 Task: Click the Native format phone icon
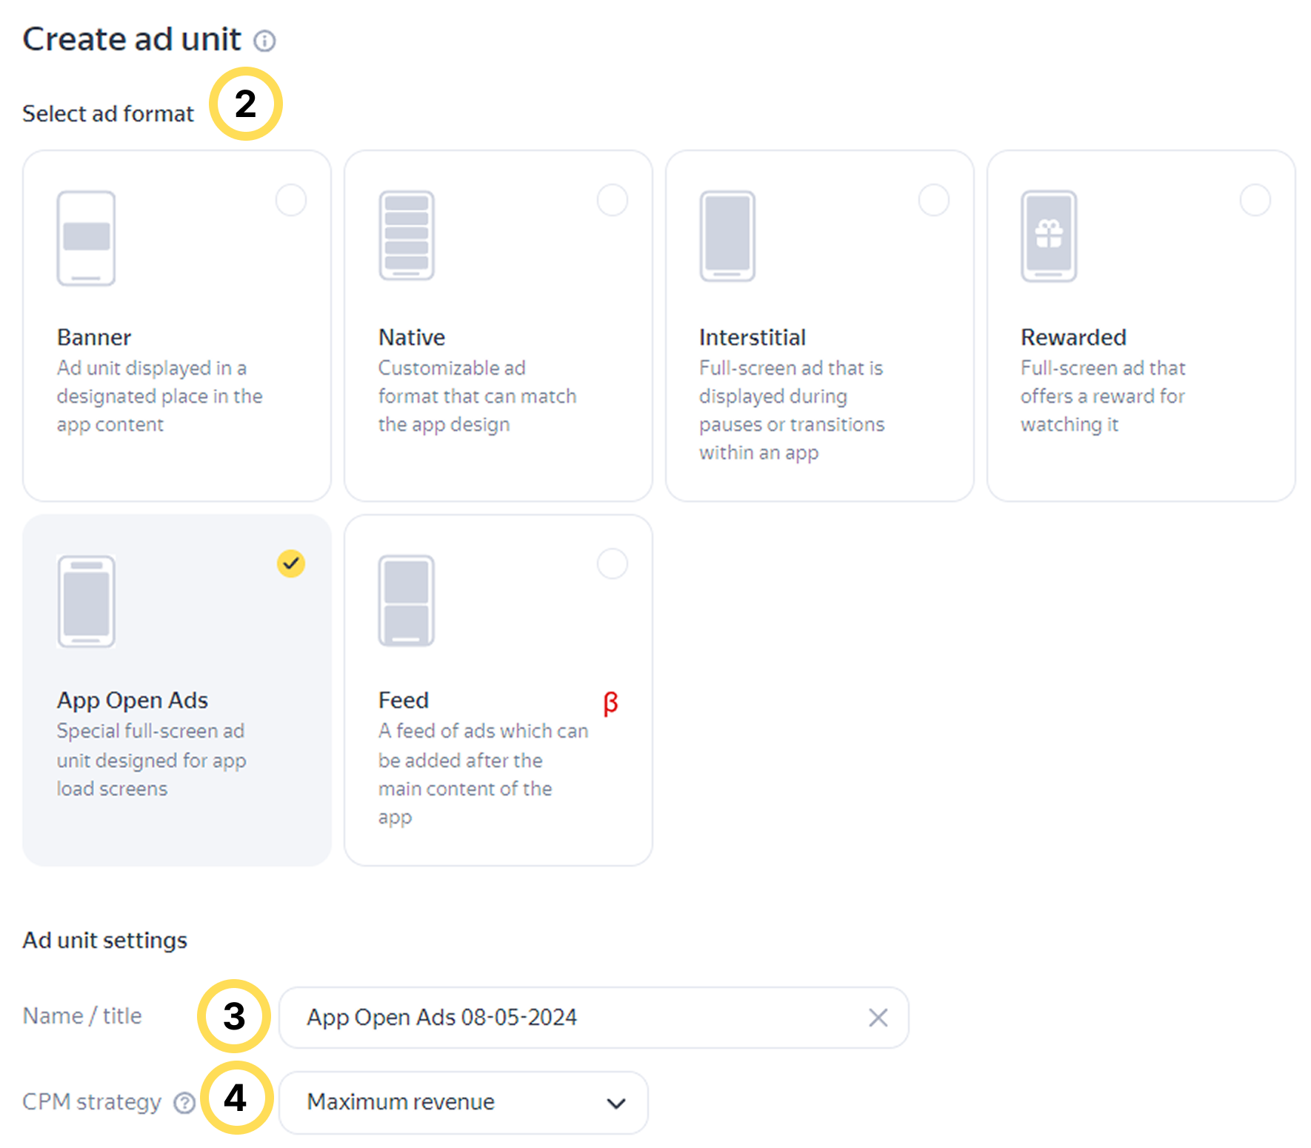407,236
